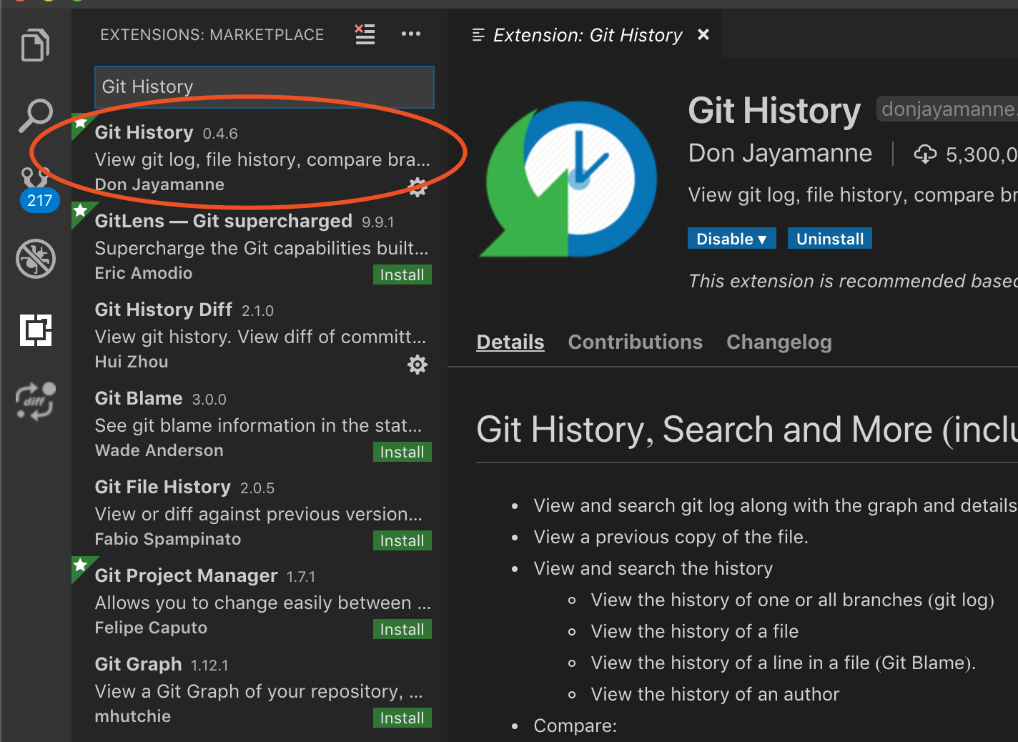
Task: Install the Git File History extension
Action: tap(402, 540)
